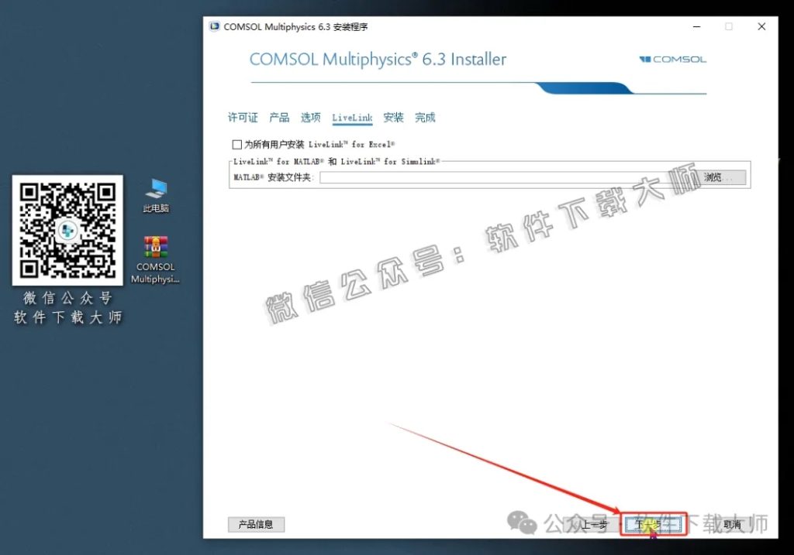794x555 pixels.
Task: Click the COMSOL Multiphysics 6.3 Installer heading
Action: tap(378, 59)
